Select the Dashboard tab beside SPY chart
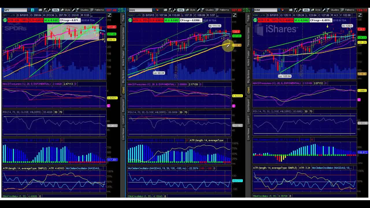 123,105
